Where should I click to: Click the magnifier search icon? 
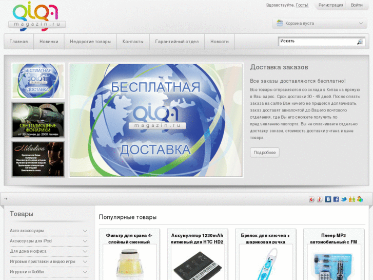pyautogui.click(x=360, y=42)
